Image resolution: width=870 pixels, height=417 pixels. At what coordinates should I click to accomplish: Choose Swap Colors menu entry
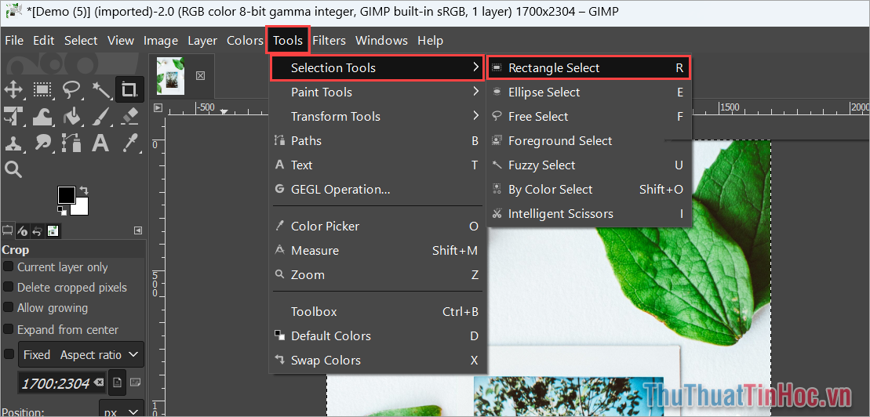pyautogui.click(x=377, y=361)
